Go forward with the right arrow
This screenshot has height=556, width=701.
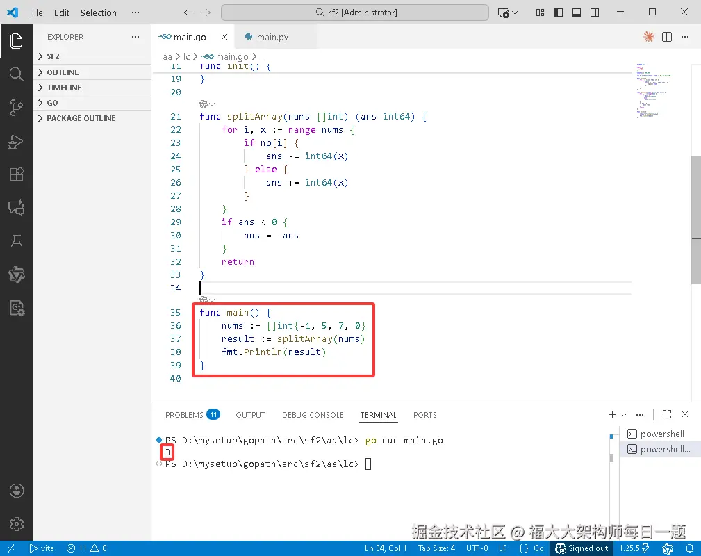[206, 13]
